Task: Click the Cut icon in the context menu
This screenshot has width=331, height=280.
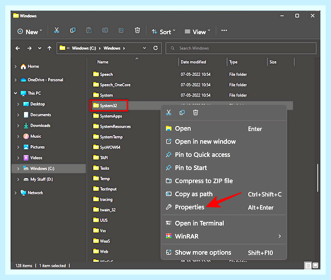Action: pos(169,113)
